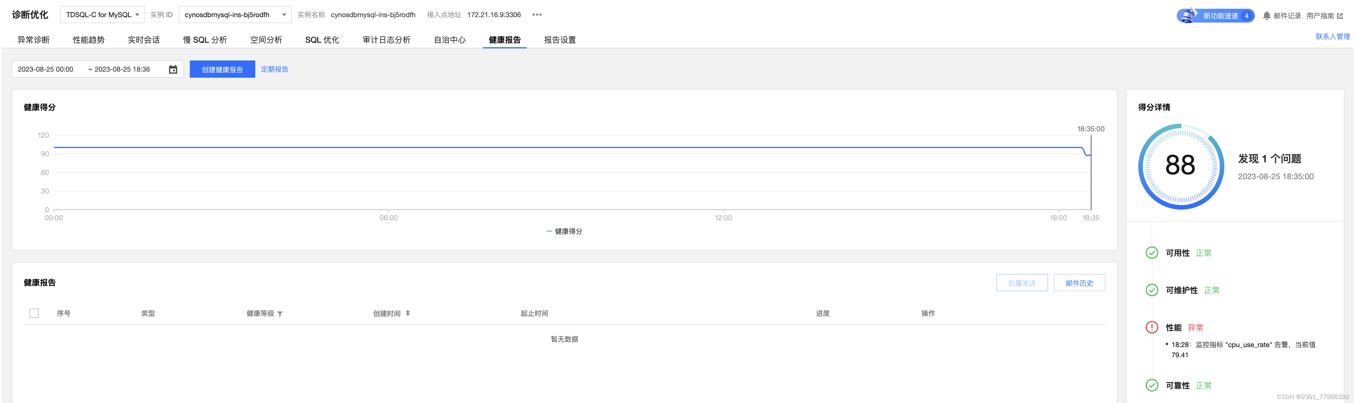Click the 创建健康报告 button

tap(222, 69)
